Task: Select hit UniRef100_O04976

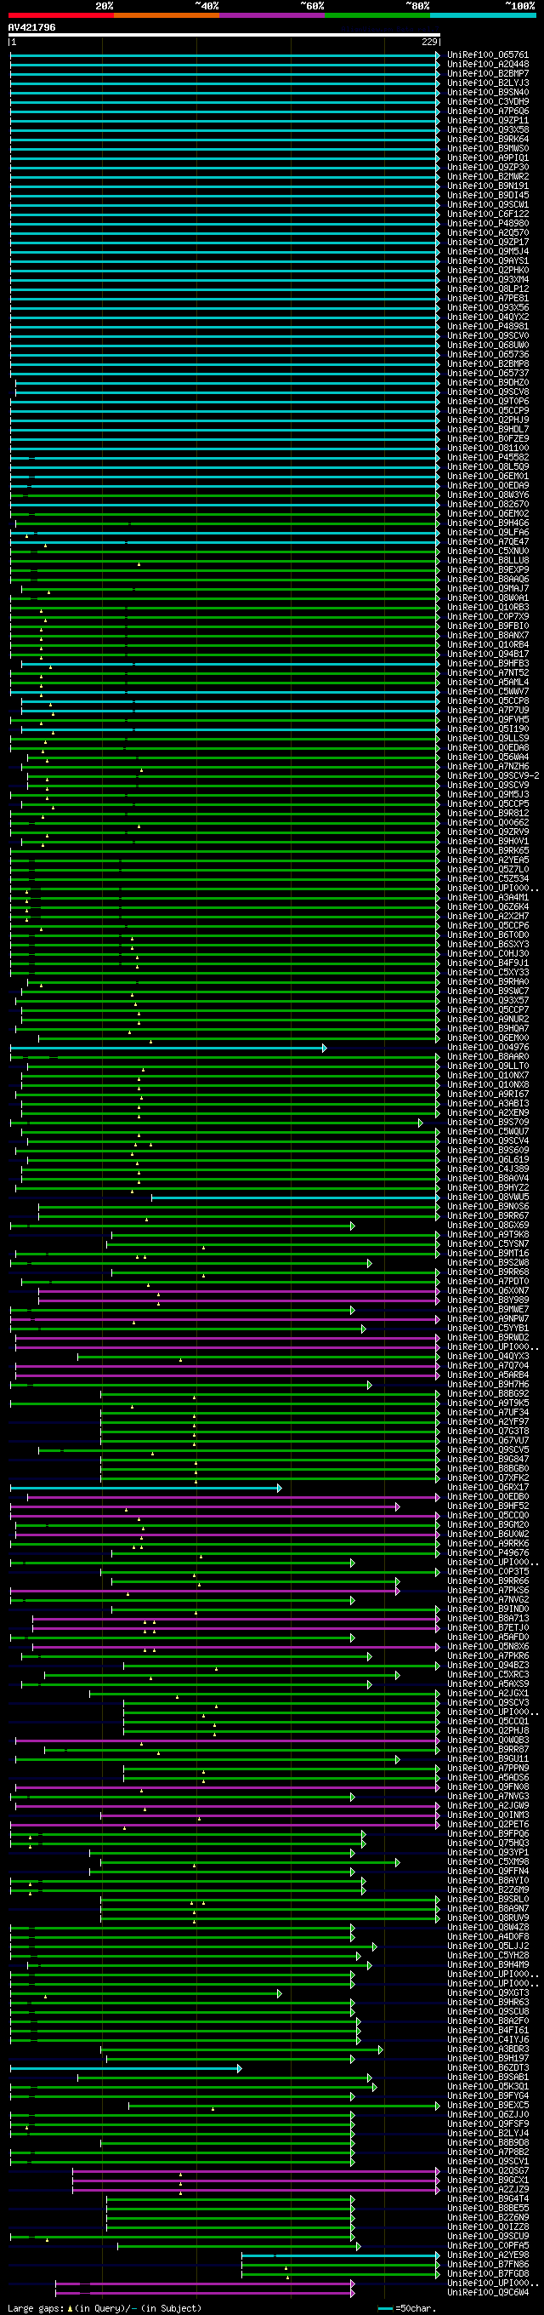Action: [x=489, y=1047]
